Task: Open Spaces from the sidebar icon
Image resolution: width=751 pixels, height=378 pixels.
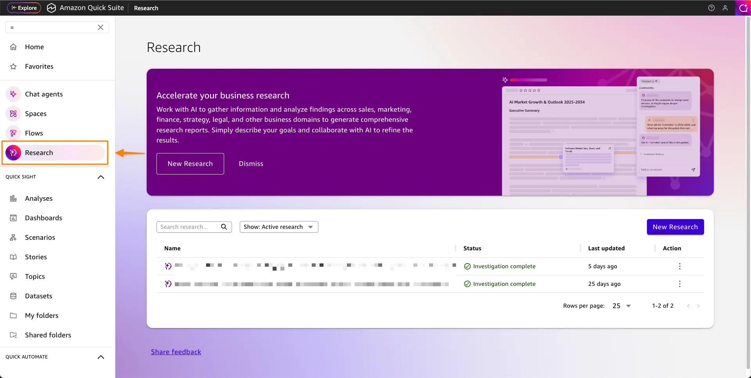Action: pos(13,114)
